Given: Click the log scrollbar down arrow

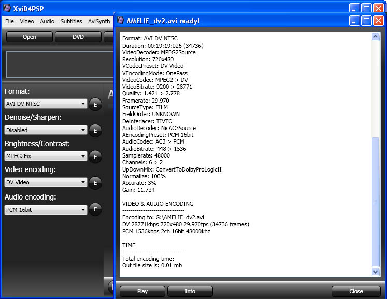Looking at the screenshot, I should pos(376,272).
